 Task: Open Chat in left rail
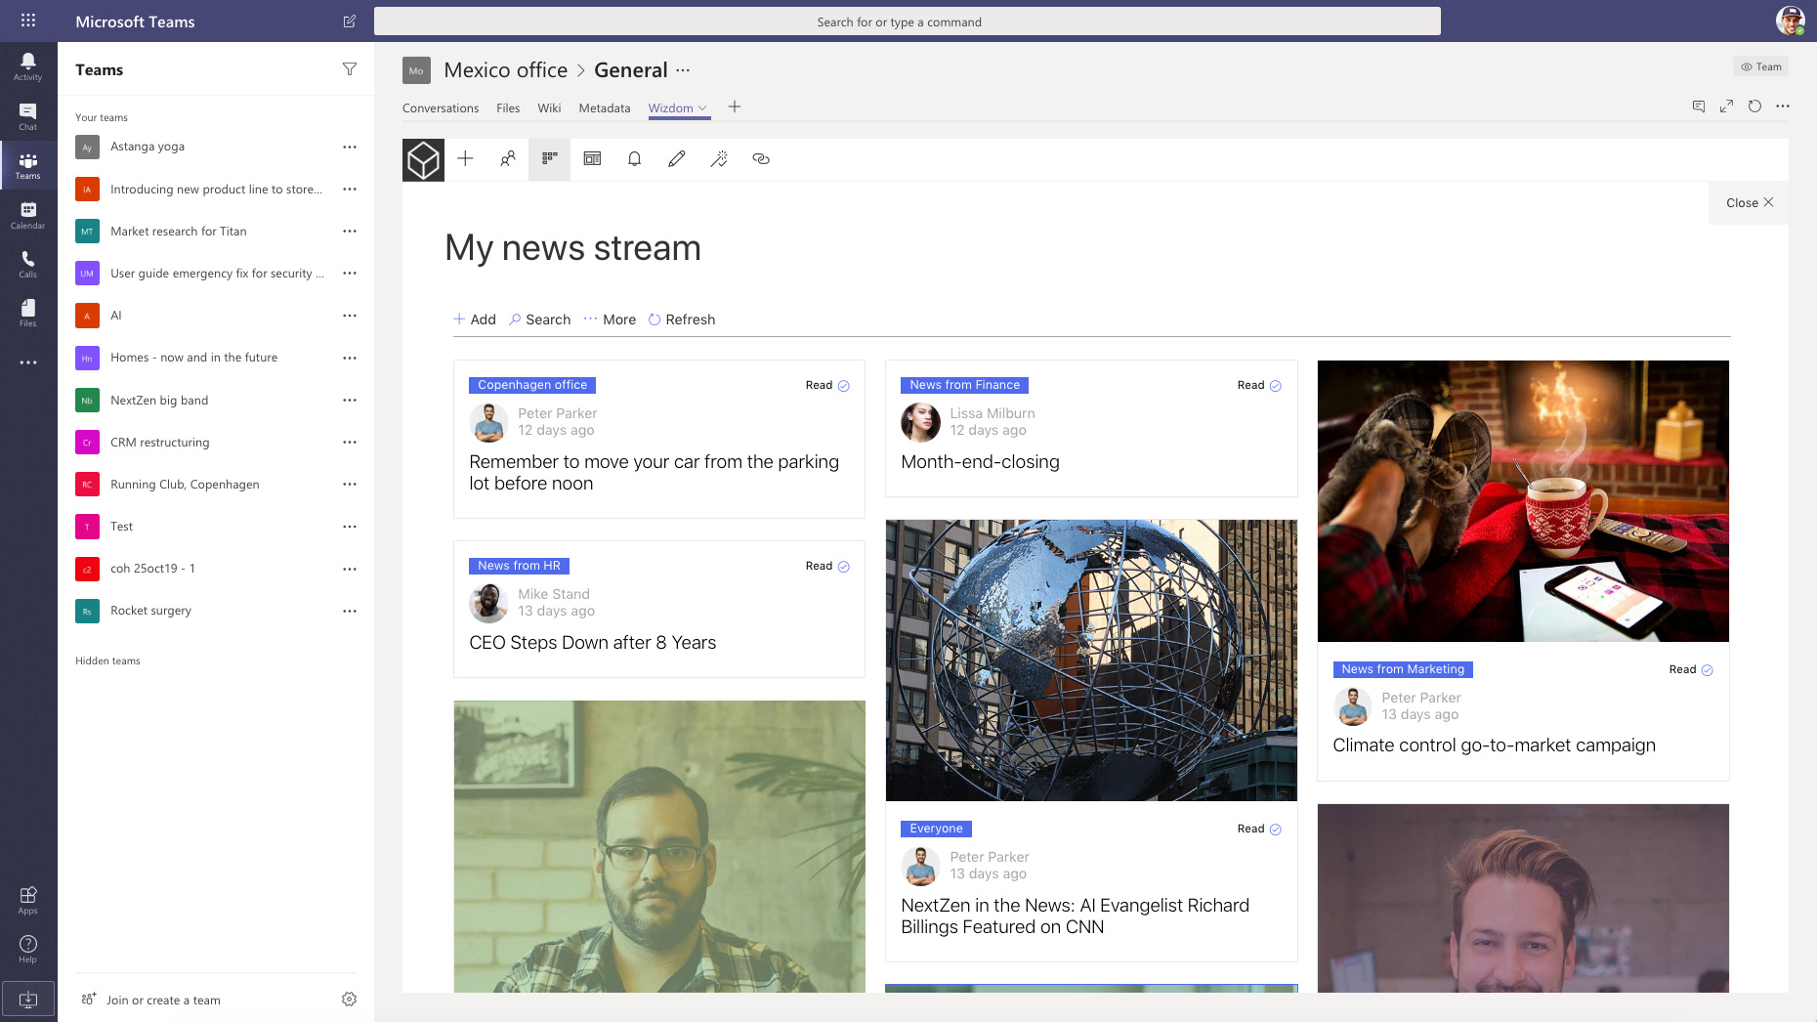(28, 116)
